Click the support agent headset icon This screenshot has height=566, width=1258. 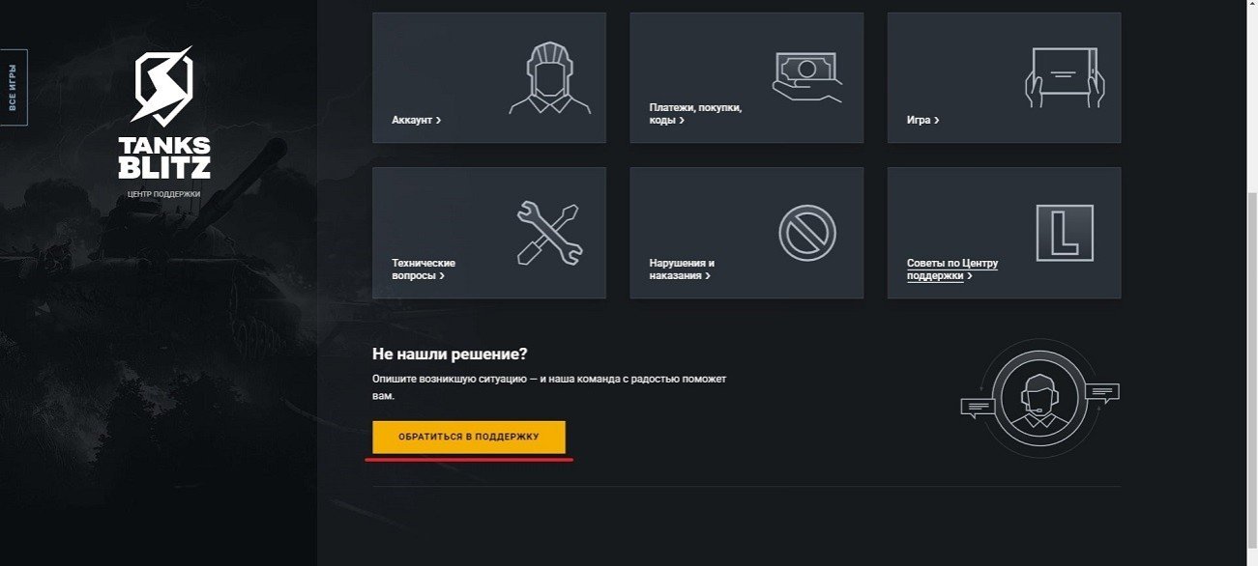1039,398
